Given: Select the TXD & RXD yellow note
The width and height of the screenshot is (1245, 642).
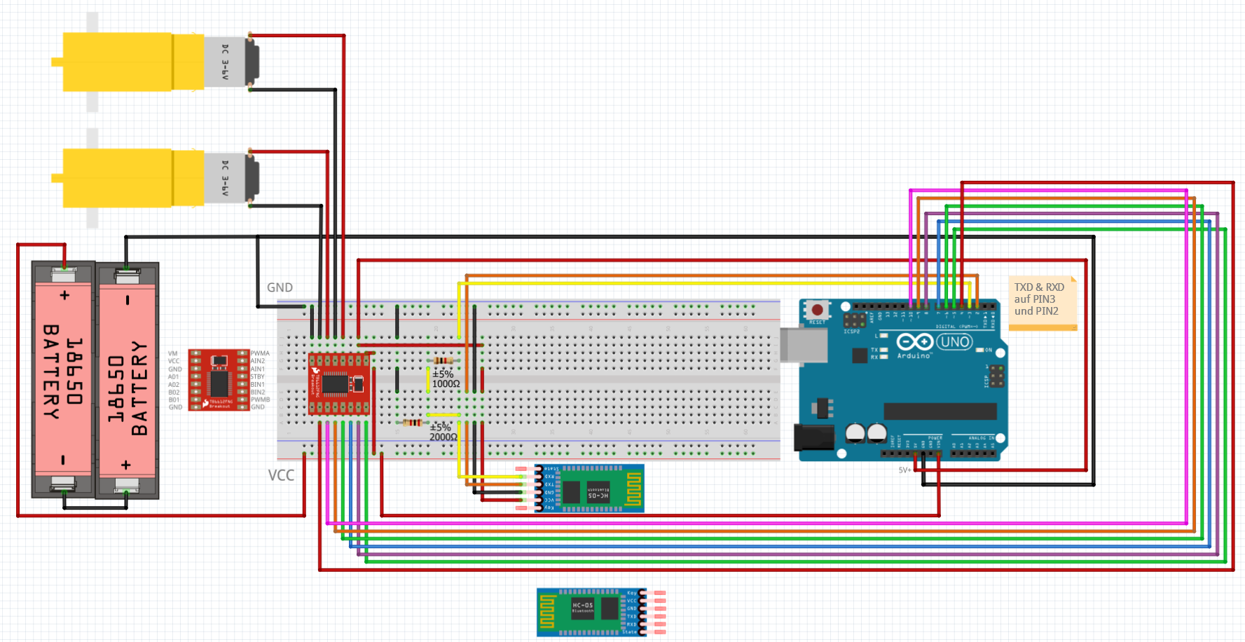Looking at the screenshot, I should point(1042,303).
